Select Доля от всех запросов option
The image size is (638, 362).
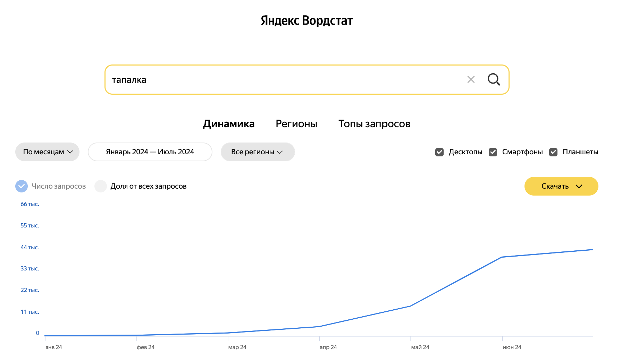pos(101,186)
